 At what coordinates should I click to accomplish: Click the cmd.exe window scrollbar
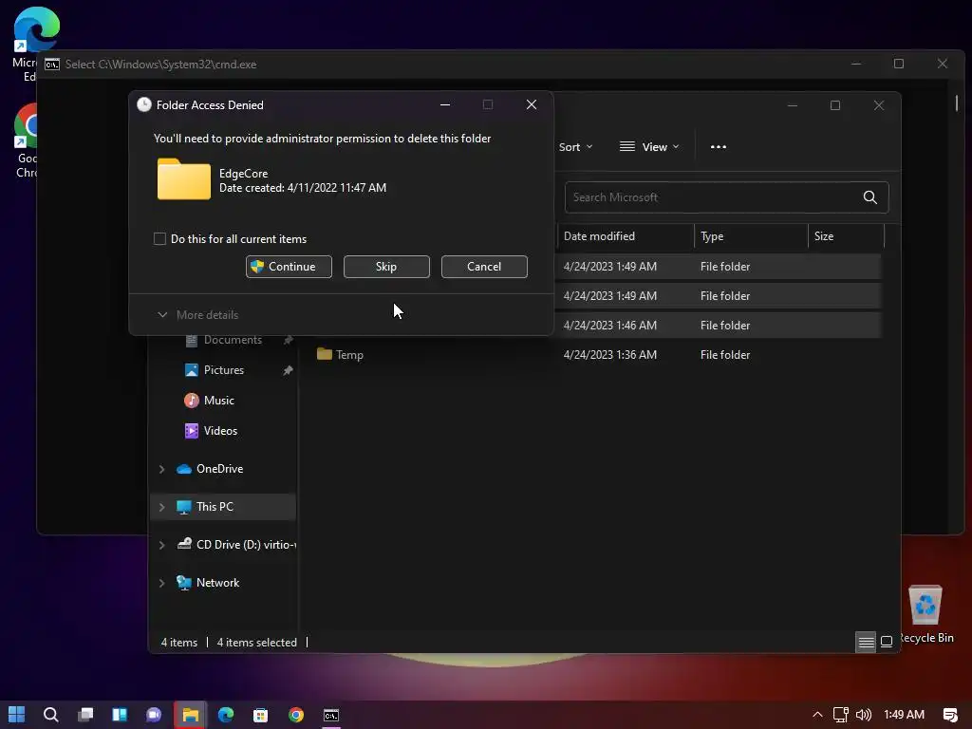coord(957,103)
